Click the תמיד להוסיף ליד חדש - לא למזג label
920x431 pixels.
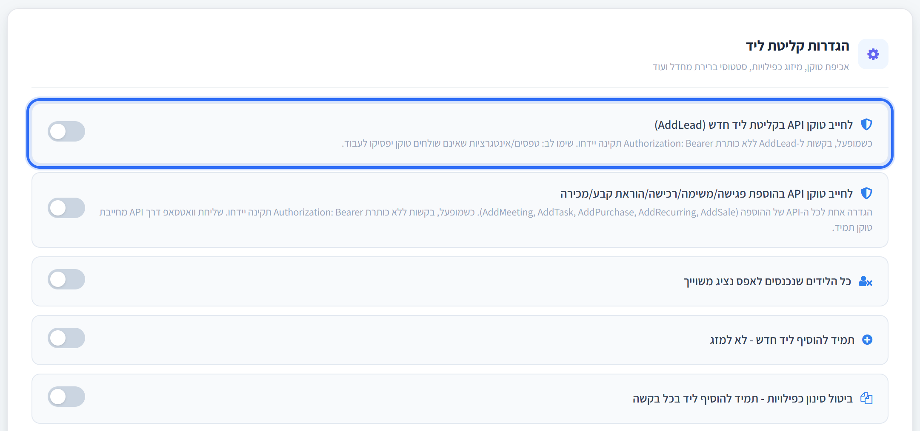[782, 340]
